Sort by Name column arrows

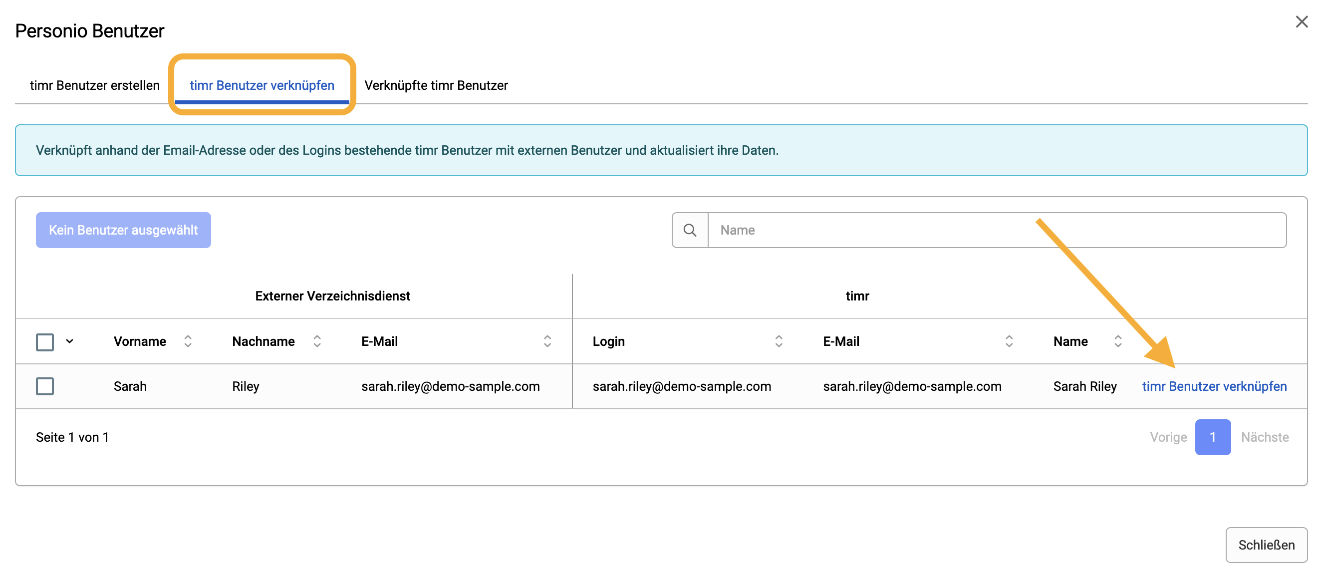[x=1118, y=341]
